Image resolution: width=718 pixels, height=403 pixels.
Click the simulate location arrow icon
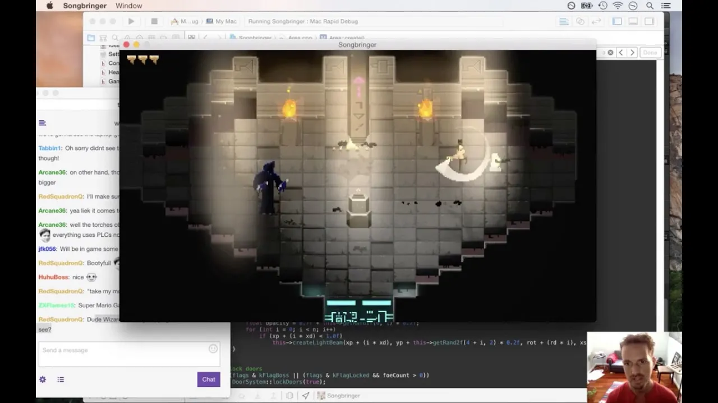[x=305, y=396]
